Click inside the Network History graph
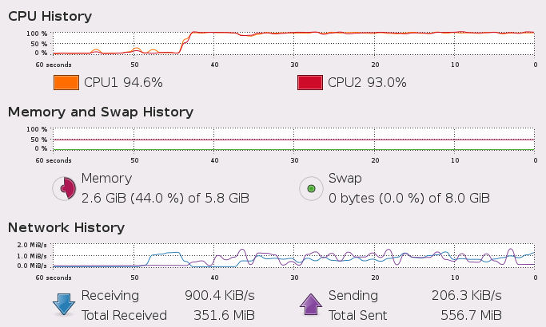 [x=293, y=255]
